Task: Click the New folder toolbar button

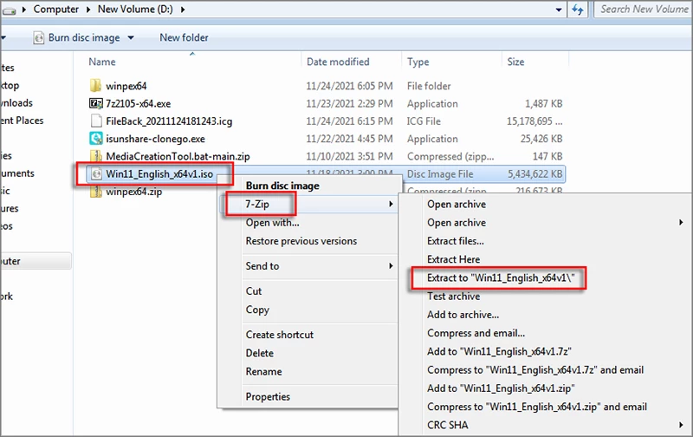Action: [x=184, y=37]
